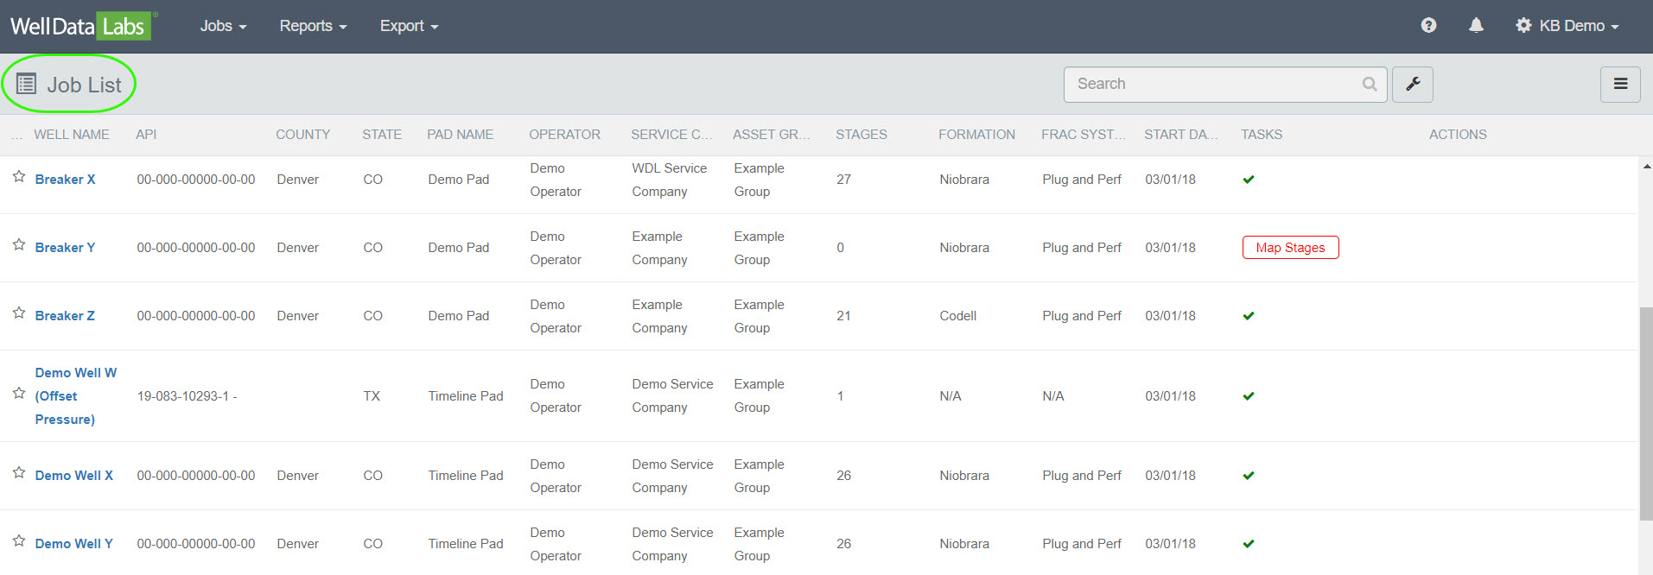Star the Demo Well Y job
Image resolution: width=1653 pixels, height=575 pixels.
click(x=19, y=541)
